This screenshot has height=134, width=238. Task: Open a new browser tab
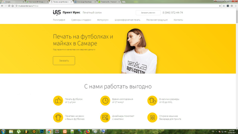click(124, 2)
